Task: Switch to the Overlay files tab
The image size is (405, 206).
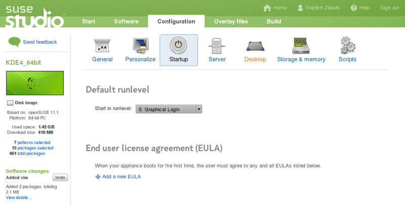Action: pos(231,21)
